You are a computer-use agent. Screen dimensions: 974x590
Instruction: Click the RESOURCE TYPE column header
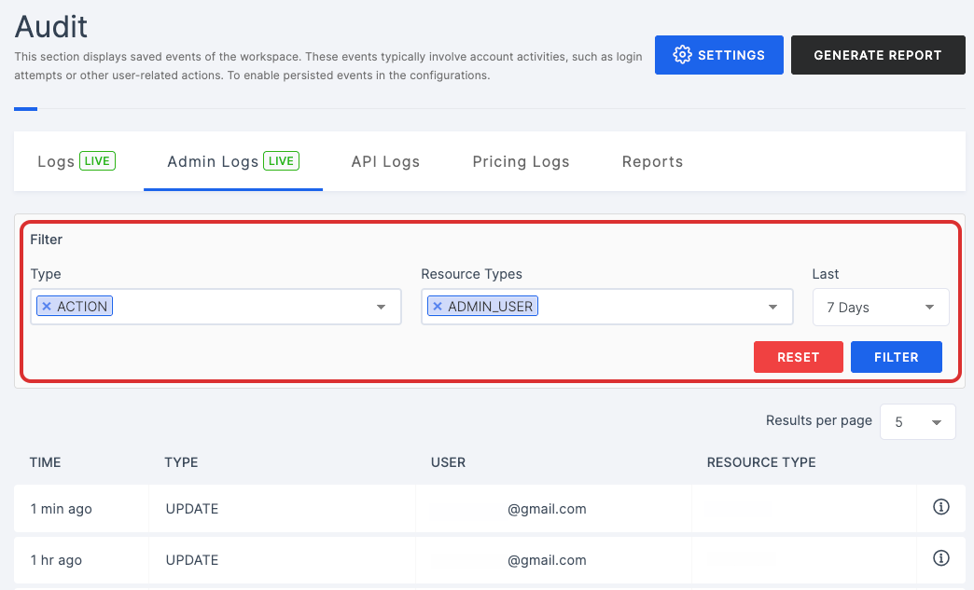[760, 462]
